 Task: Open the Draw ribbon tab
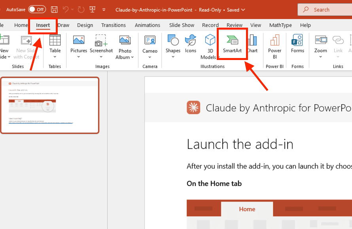(x=64, y=25)
